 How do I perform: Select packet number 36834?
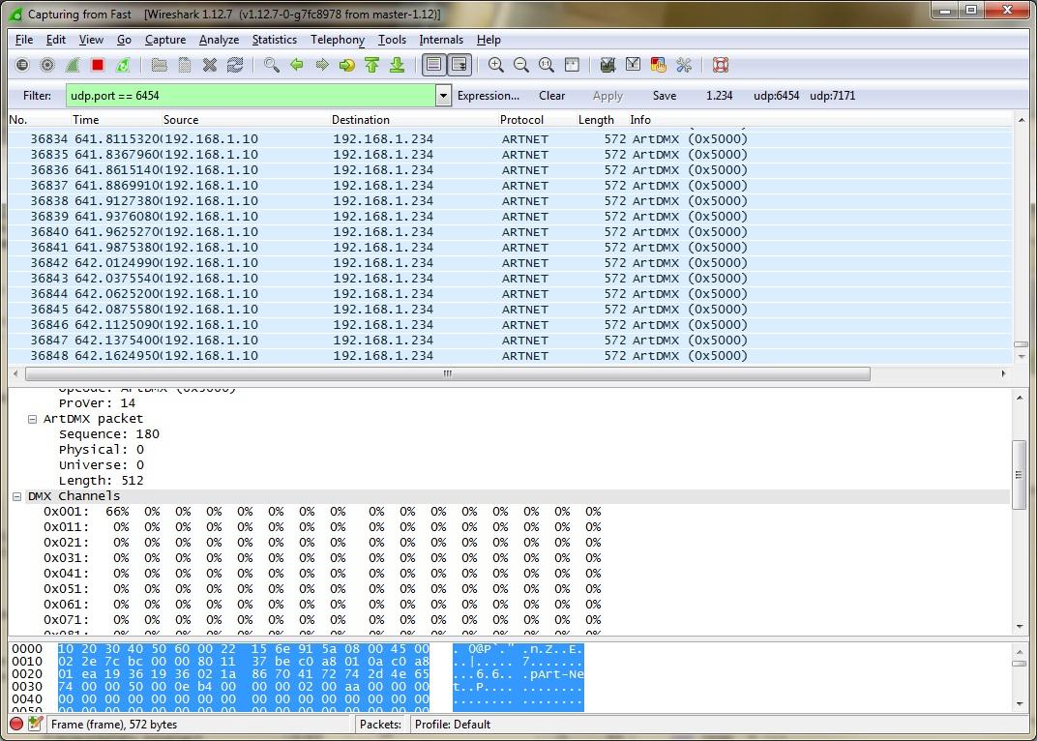point(509,139)
